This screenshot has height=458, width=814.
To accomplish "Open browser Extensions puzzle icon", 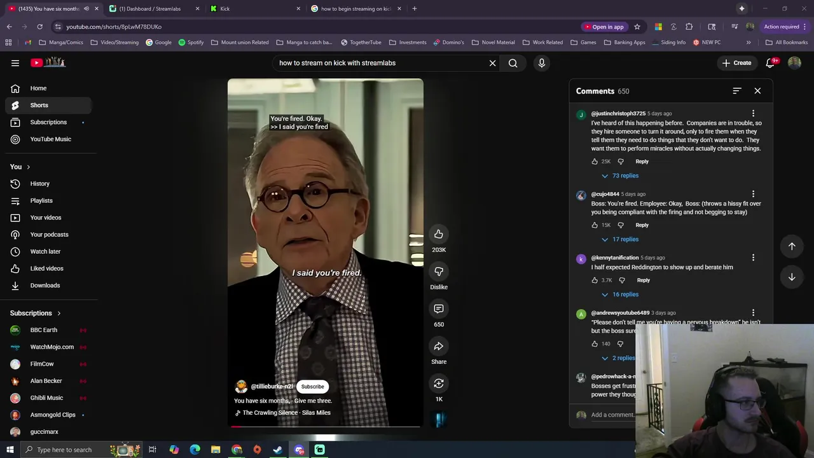I will [x=689, y=27].
